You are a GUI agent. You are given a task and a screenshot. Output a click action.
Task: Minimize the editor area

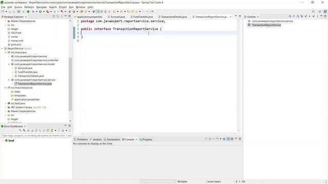point(236,16)
